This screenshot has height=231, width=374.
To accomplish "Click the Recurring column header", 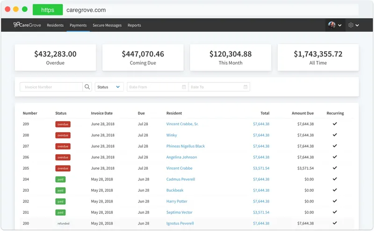I will point(335,113).
